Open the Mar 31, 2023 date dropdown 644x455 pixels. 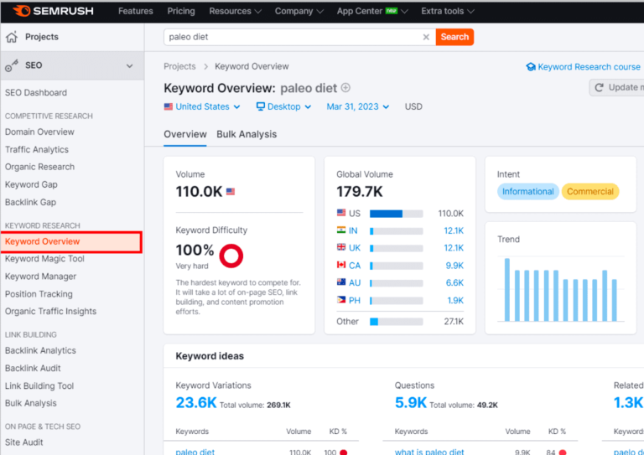point(357,106)
